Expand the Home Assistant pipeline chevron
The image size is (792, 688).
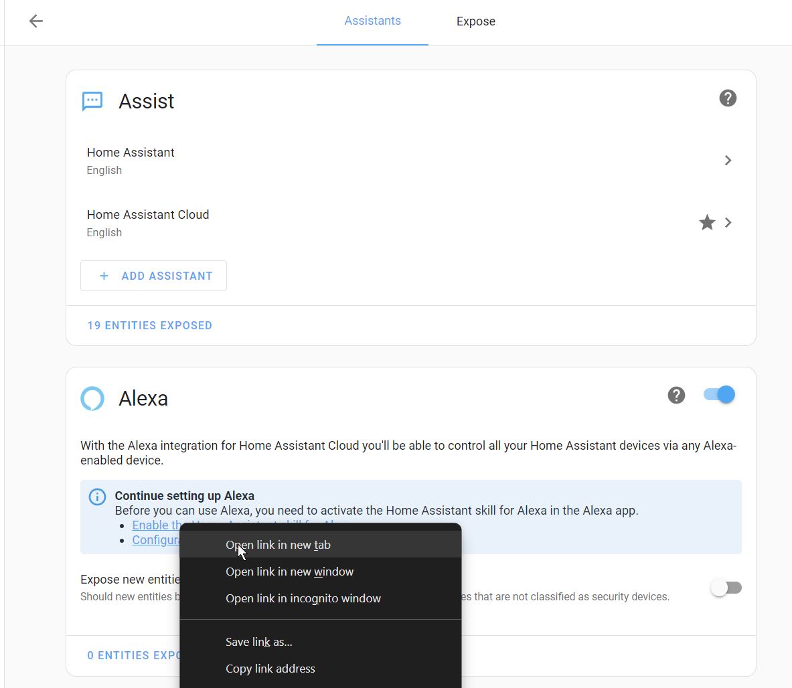(x=728, y=161)
